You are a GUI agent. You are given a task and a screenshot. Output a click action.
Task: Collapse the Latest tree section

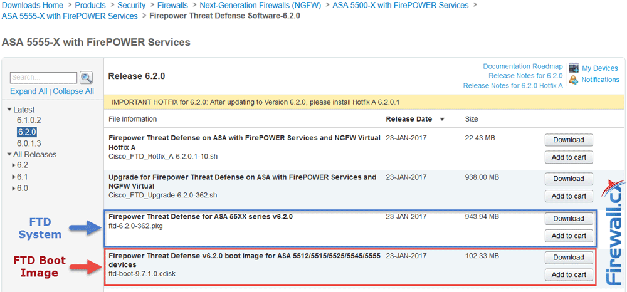click(9, 110)
